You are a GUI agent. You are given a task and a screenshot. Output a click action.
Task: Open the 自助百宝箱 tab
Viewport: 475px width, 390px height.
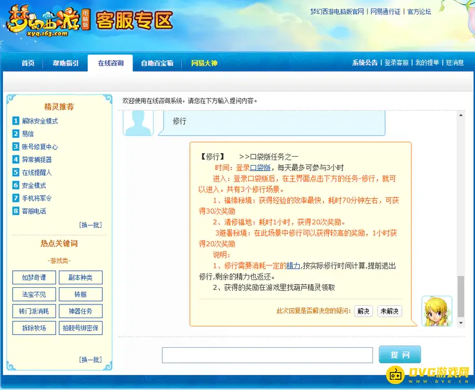(x=157, y=63)
